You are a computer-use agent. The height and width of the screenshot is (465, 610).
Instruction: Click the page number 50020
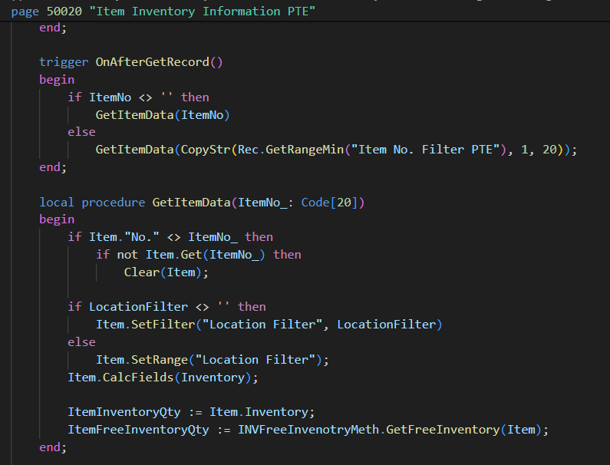64,12
